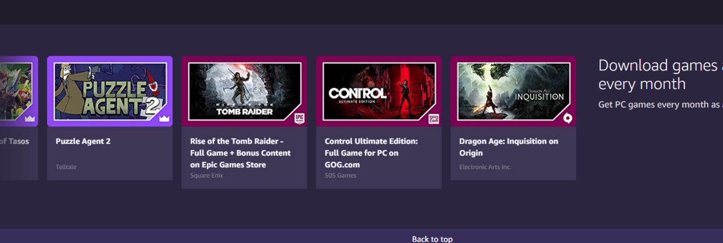The width and height of the screenshot is (723, 243).
Task: Open the Rise of the Tomb Raider title link
Action: [241, 153]
